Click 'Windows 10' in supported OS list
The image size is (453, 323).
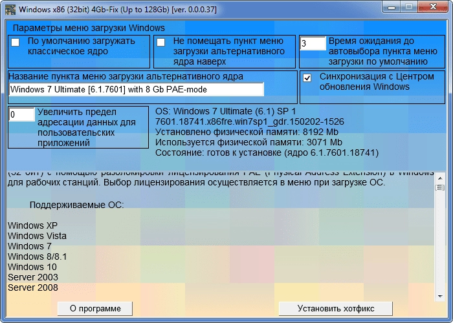32,267
